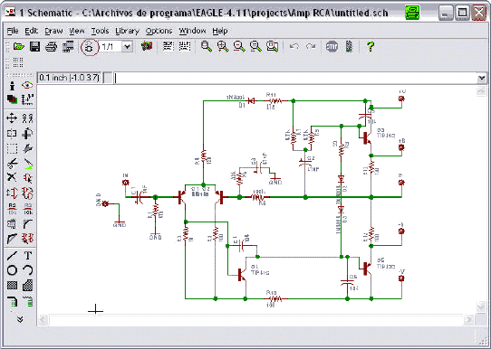491x349 pixels.
Task: Run a script with the SCR icon
Action: tap(168, 46)
